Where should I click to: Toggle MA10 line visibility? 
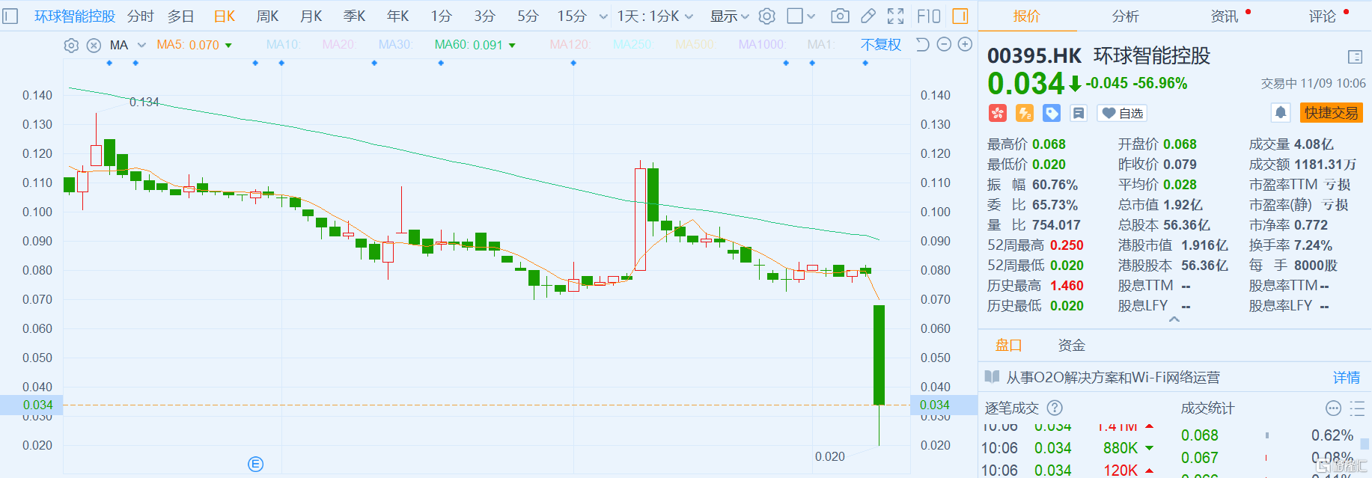coord(284,45)
